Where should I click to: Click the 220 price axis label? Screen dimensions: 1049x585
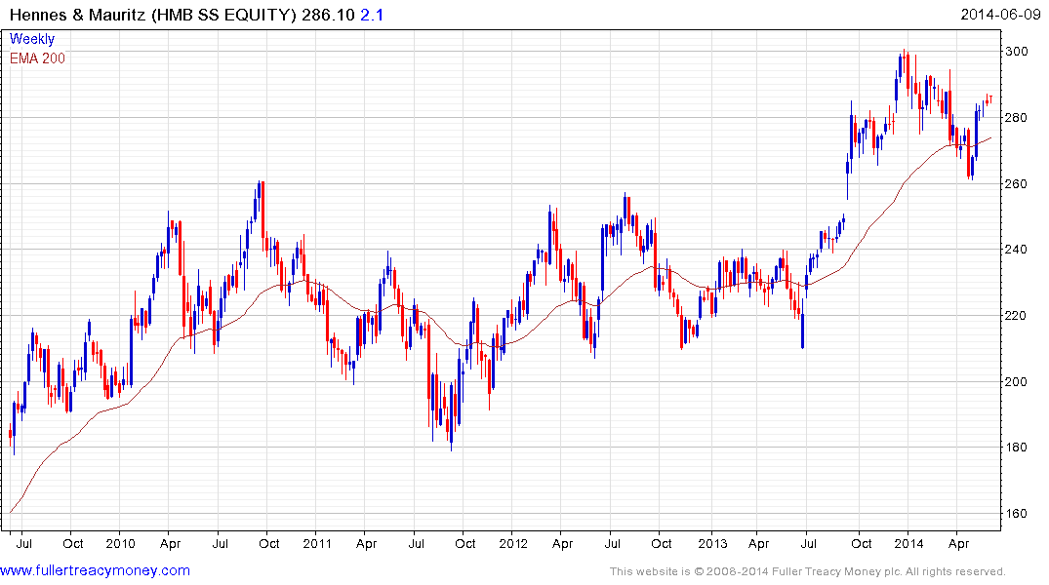coord(1017,316)
